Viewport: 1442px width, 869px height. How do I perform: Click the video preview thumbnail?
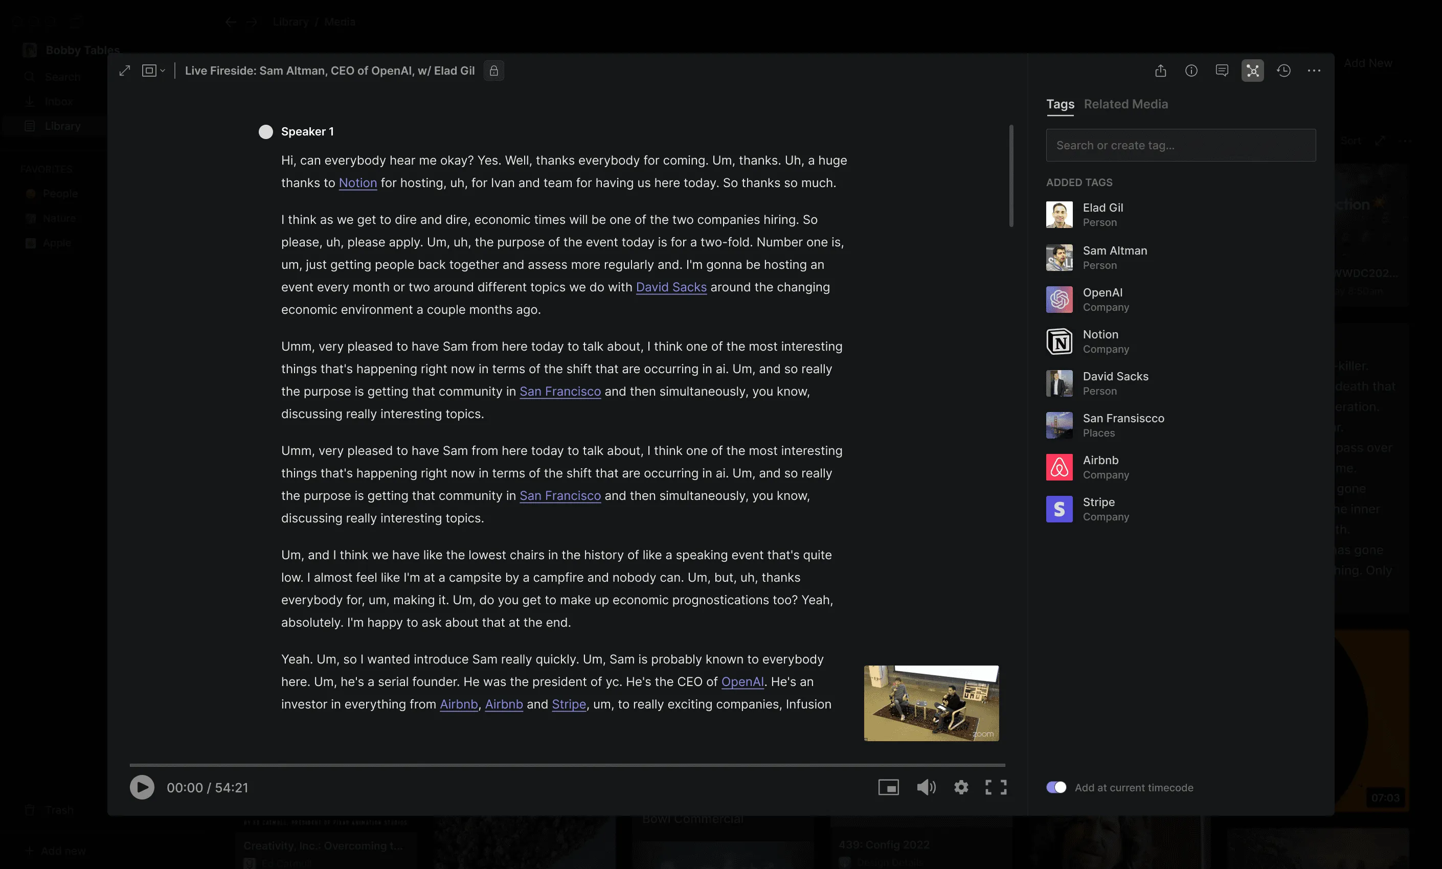point(931,703)
